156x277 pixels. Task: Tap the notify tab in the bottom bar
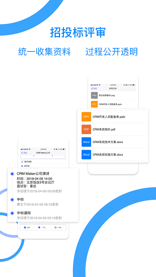(27, 228)
